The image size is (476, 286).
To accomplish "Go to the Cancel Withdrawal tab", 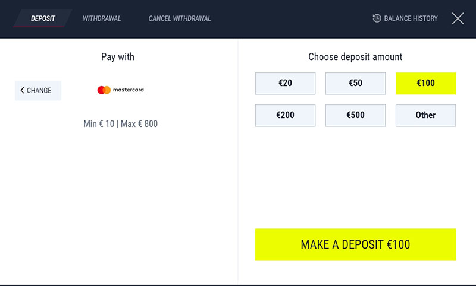I will 180,18.
